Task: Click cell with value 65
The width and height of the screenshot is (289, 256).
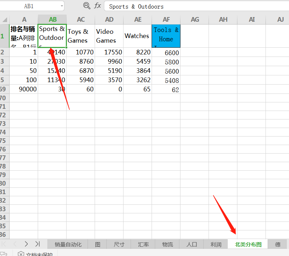Action: point(138,89)
